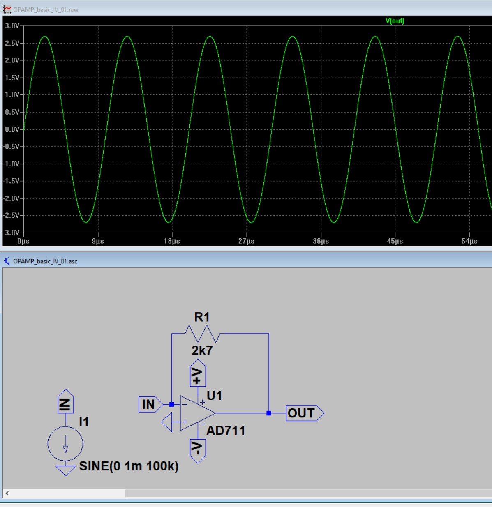This screenshot has height=507, width=492.
Task: Select ground flag at non-inverting input
Action: [167, 422]
